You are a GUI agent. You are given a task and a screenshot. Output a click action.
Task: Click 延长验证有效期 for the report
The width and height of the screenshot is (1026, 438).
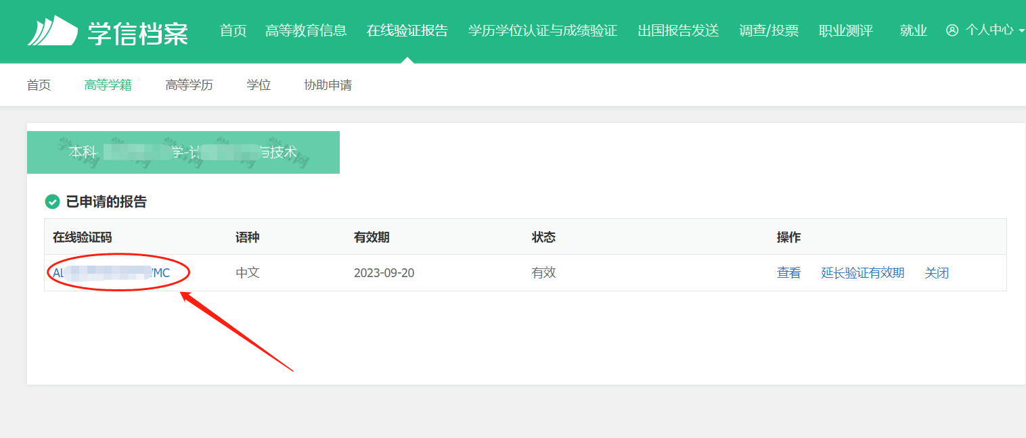[x=862, y=272]
